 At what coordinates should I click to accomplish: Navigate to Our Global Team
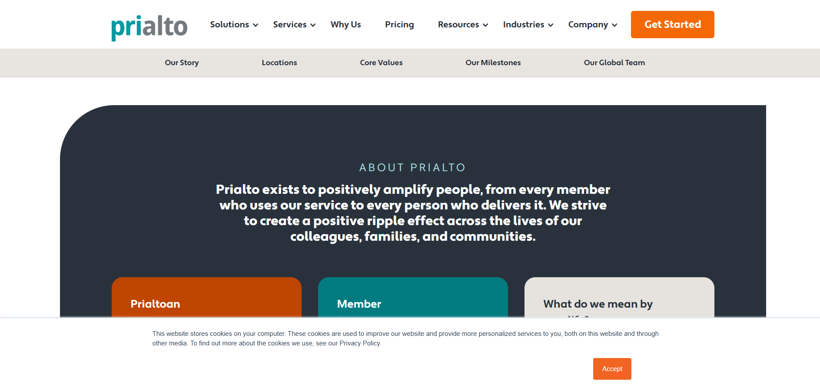(614, 63)
